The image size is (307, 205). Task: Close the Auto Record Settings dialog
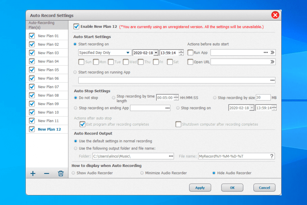pyautogui.click(x=275, y=15)
